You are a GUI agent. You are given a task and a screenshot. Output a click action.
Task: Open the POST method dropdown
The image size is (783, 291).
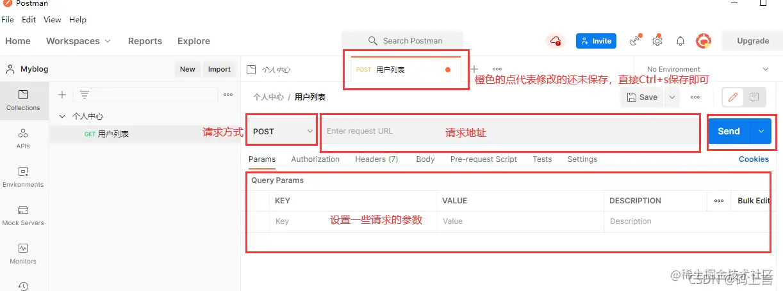pos(283,131)
